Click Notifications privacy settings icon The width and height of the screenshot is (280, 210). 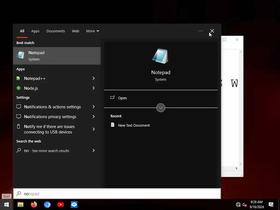pyautogui.click(x=19, y=116)
